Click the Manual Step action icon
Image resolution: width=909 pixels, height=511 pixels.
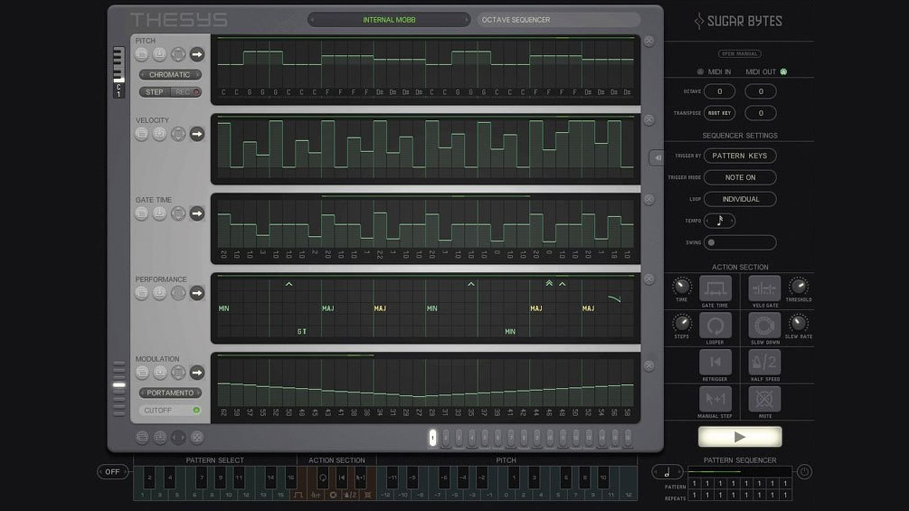pos(715,399)
